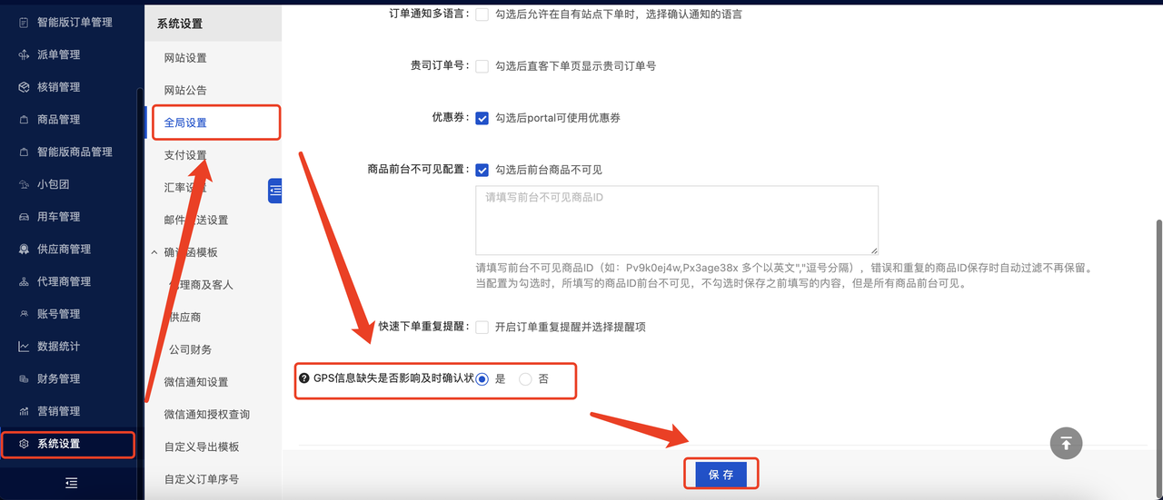This screenshot has height=500, width=1163.
Task: Open 数据统计 menu text
Action: pos(59,347)
